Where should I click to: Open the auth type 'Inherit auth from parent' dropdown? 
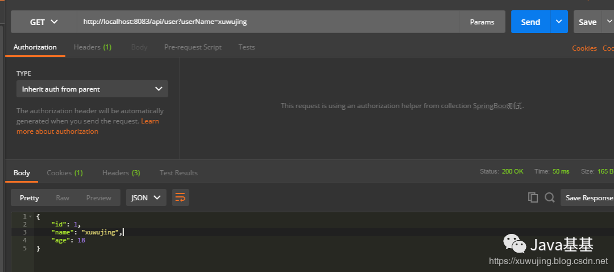93,89
